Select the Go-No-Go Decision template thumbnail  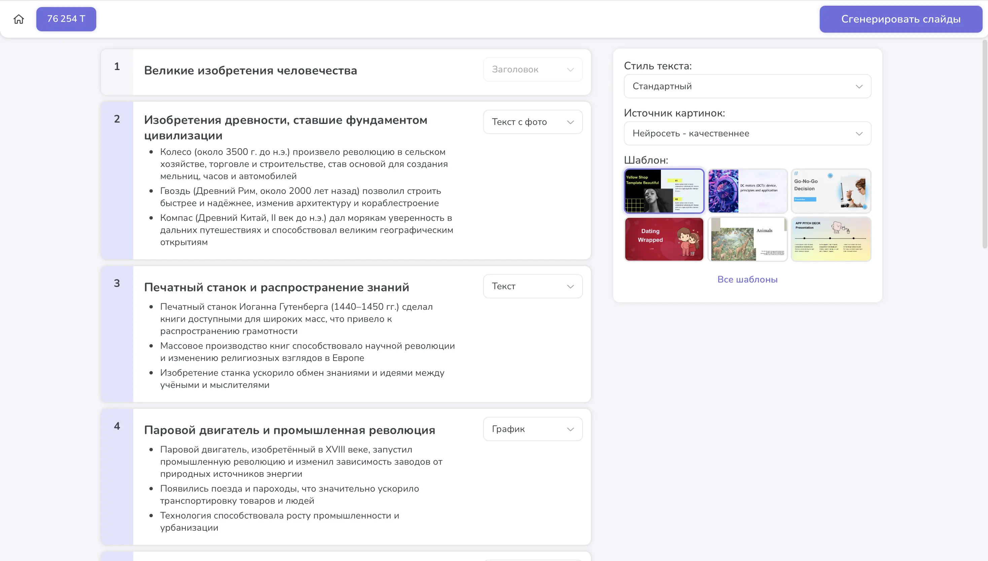tap(831, 191)
